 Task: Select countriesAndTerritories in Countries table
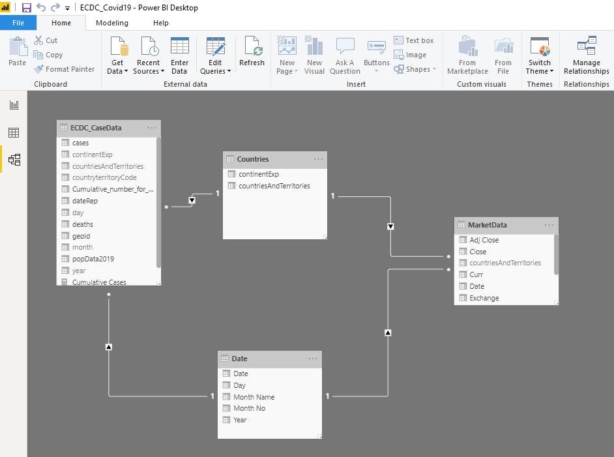(275, 186)
